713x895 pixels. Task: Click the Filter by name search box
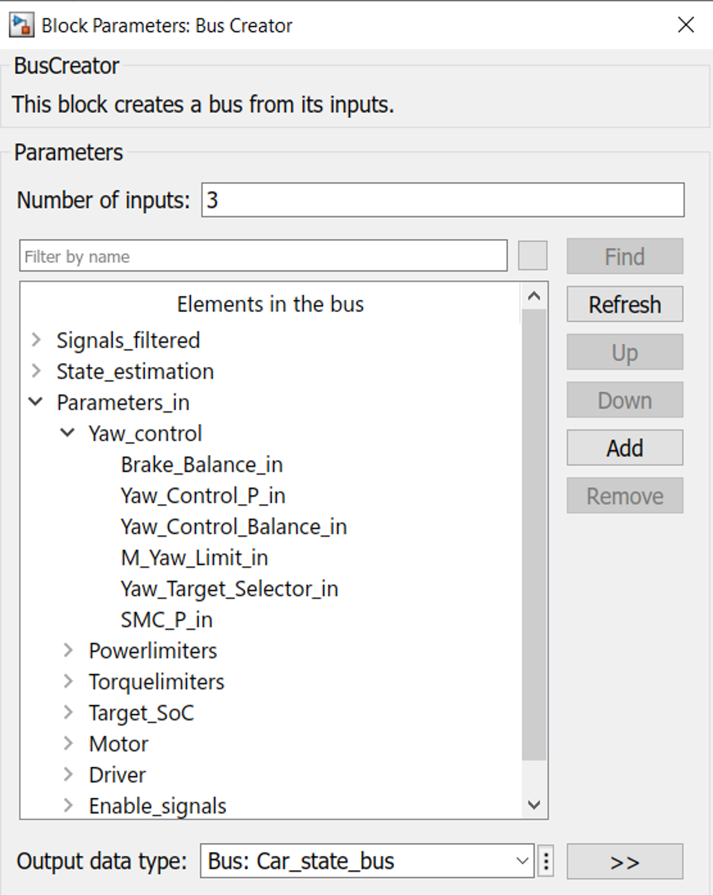264,256
